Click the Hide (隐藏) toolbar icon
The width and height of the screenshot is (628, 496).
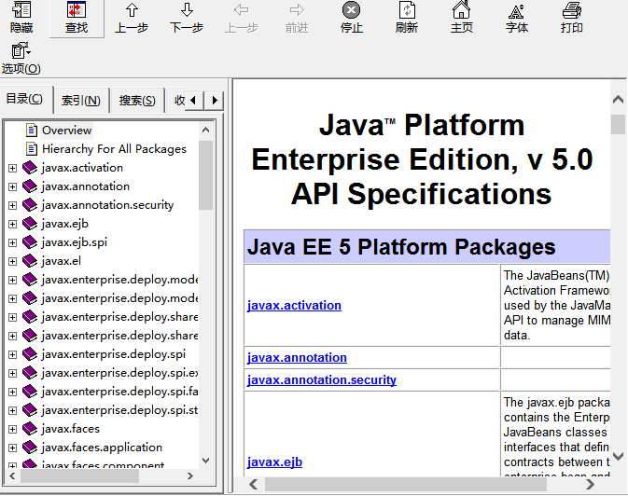[x=21, y=18]
